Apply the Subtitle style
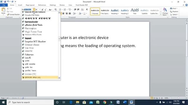Viewport: 188px width, 105px height. click(145, 12)
